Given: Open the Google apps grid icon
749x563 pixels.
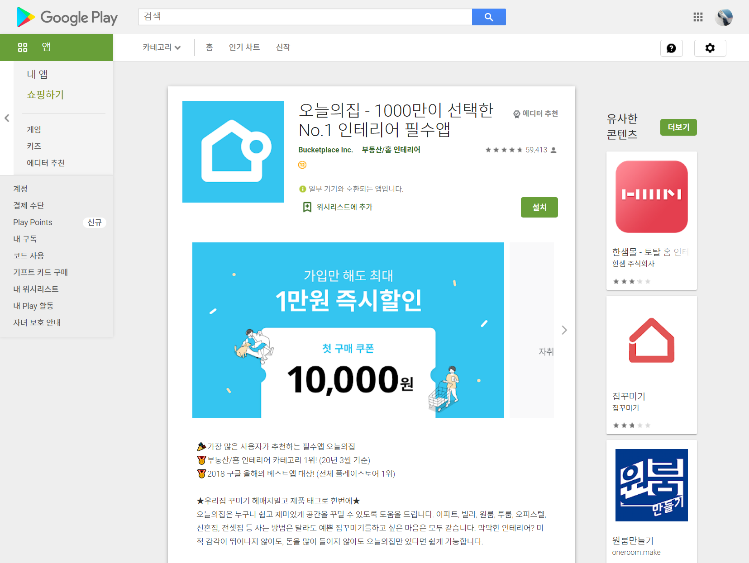Looking at the screenshot, I should 698,17.
